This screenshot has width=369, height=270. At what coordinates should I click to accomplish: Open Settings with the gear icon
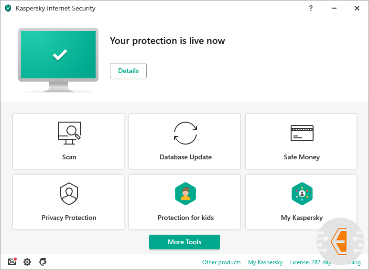(x=27, y=262)
